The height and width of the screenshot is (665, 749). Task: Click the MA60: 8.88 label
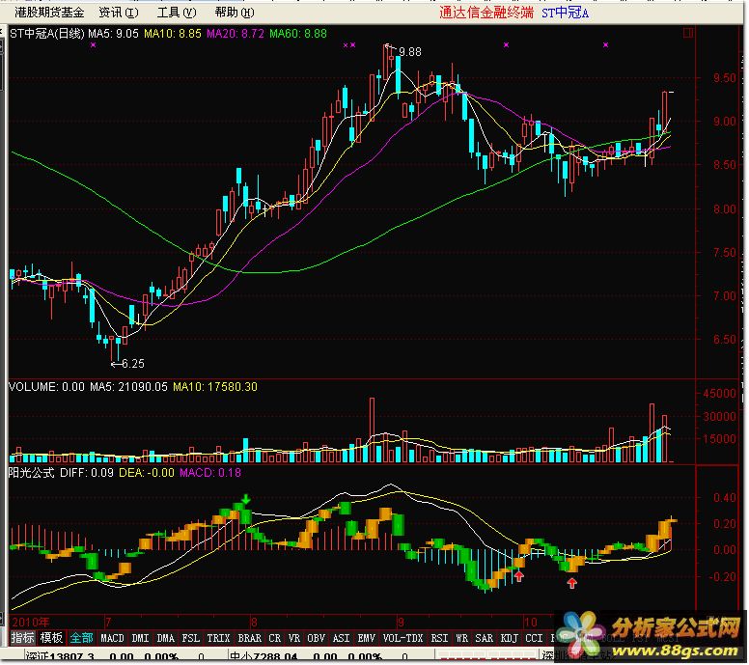[298, 34]
